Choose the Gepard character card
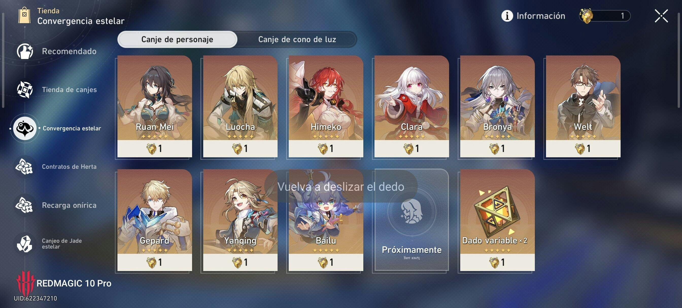The height and width of the screenshot is (308, 682). [155, 220]
